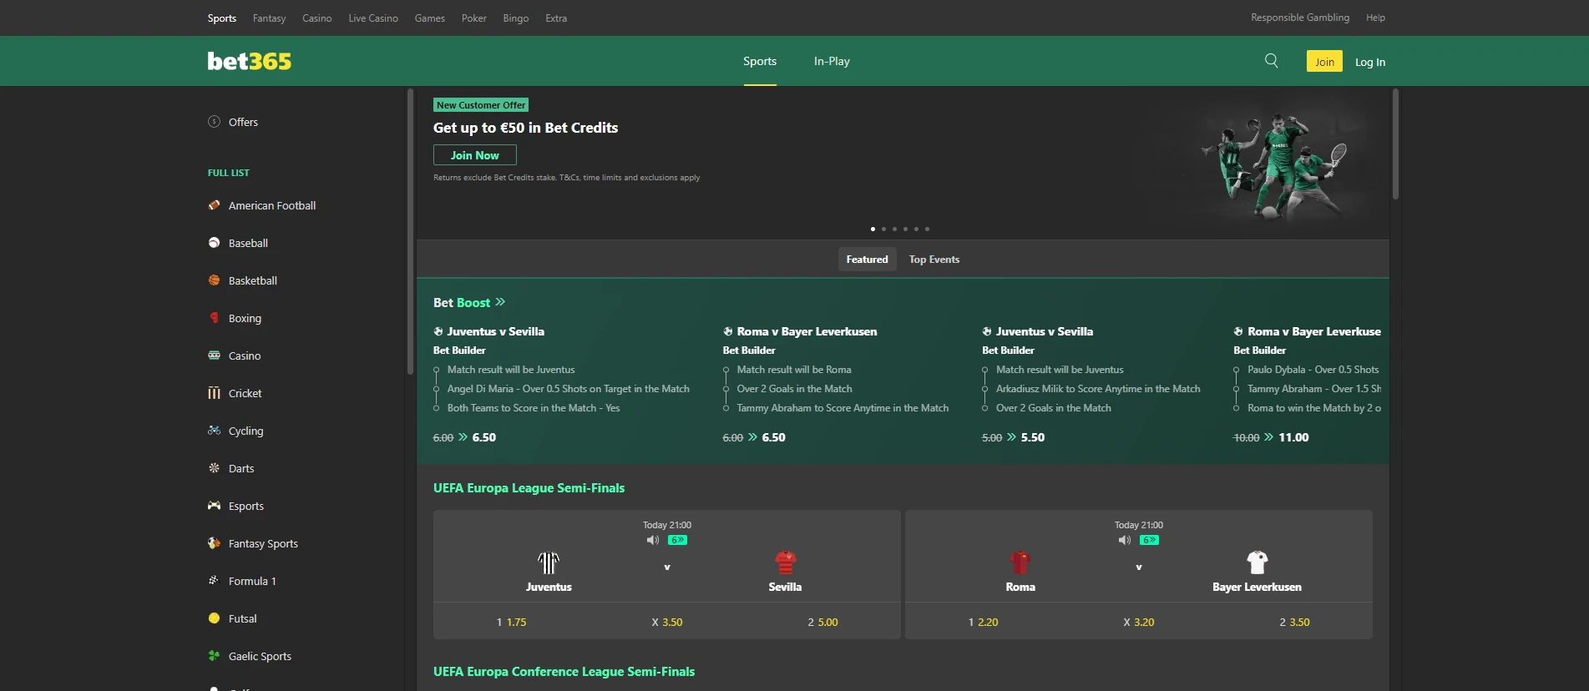1589x691 pixels.
Task: Open the Sports tab in green header
Action: coord(760,61)
